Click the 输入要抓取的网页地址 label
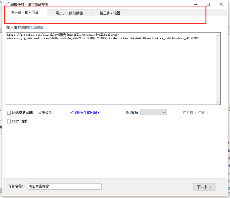This screenshot has height=198, width=230. [25, 28]
